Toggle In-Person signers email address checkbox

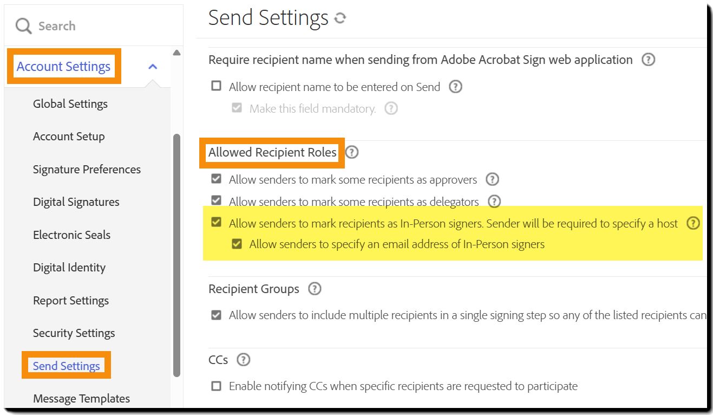click(237, 244)
